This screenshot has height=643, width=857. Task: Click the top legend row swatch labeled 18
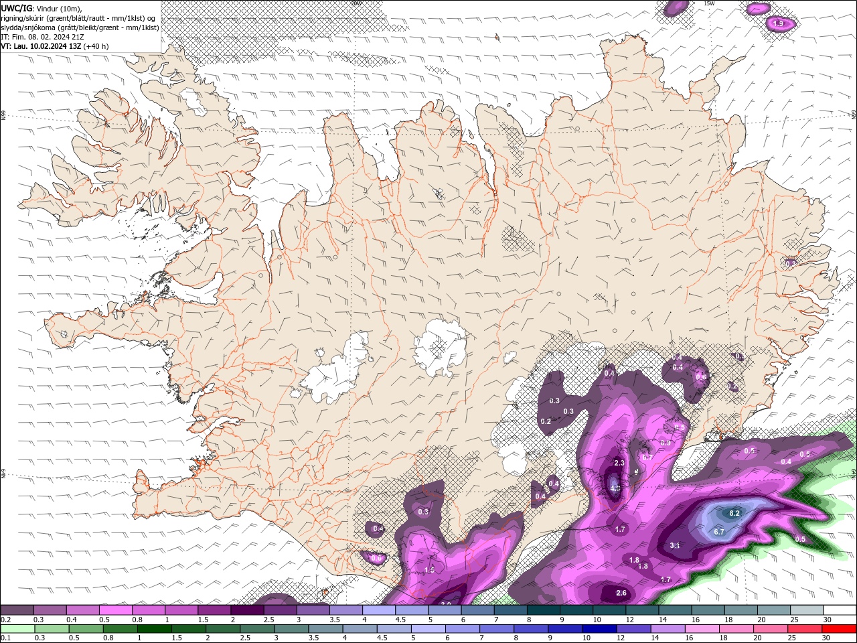(741, 610)
